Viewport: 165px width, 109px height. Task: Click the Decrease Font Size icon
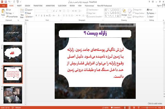tap(57, 11)
